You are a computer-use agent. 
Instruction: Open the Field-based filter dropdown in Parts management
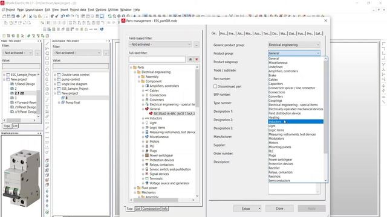189,45
